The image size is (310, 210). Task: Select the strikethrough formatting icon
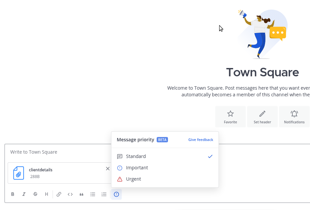[35, 194]
